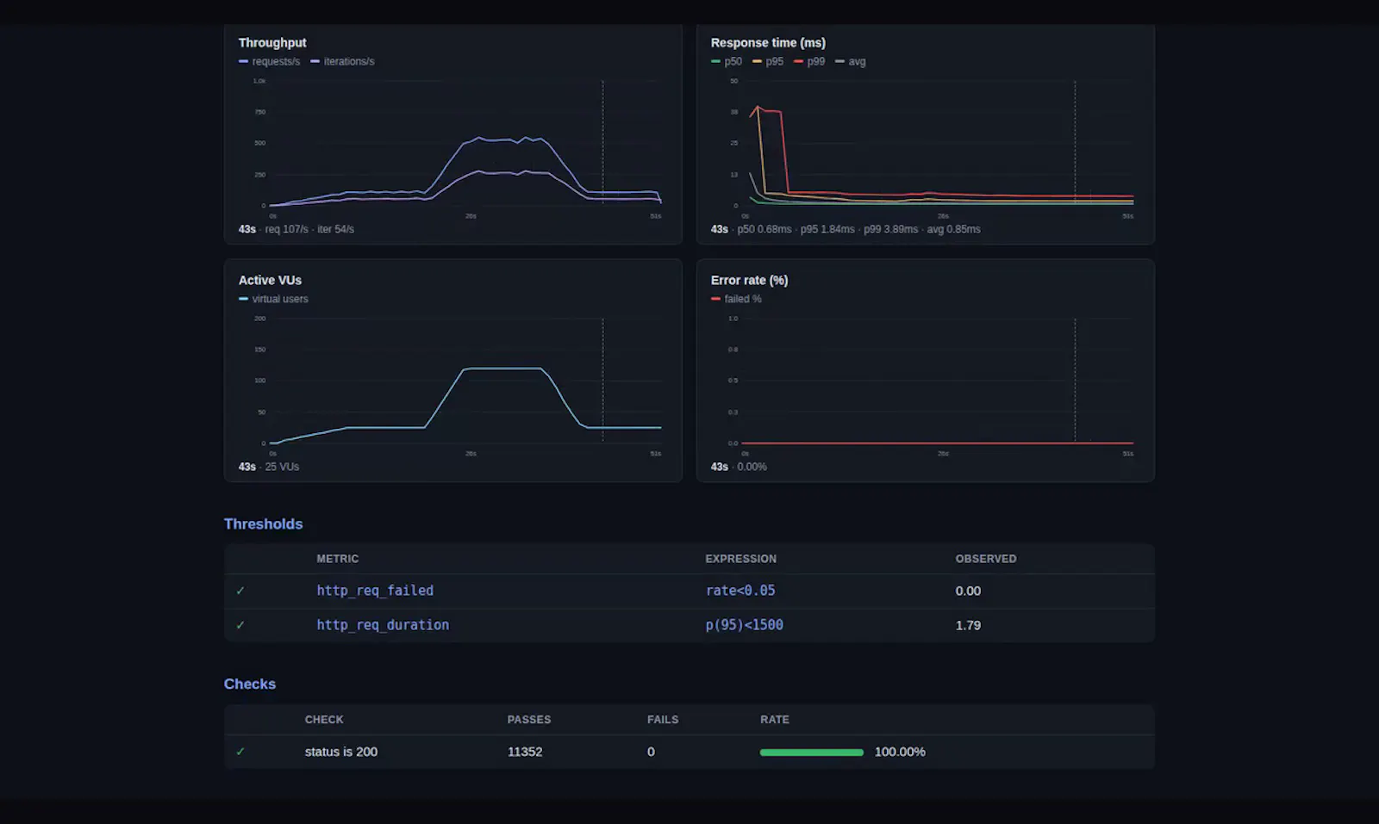This screenshot has width=1379, height=824.
Task: Click the dashed time marker in Response time chart
Action: pyautogui.click(x=1075, y=143)
